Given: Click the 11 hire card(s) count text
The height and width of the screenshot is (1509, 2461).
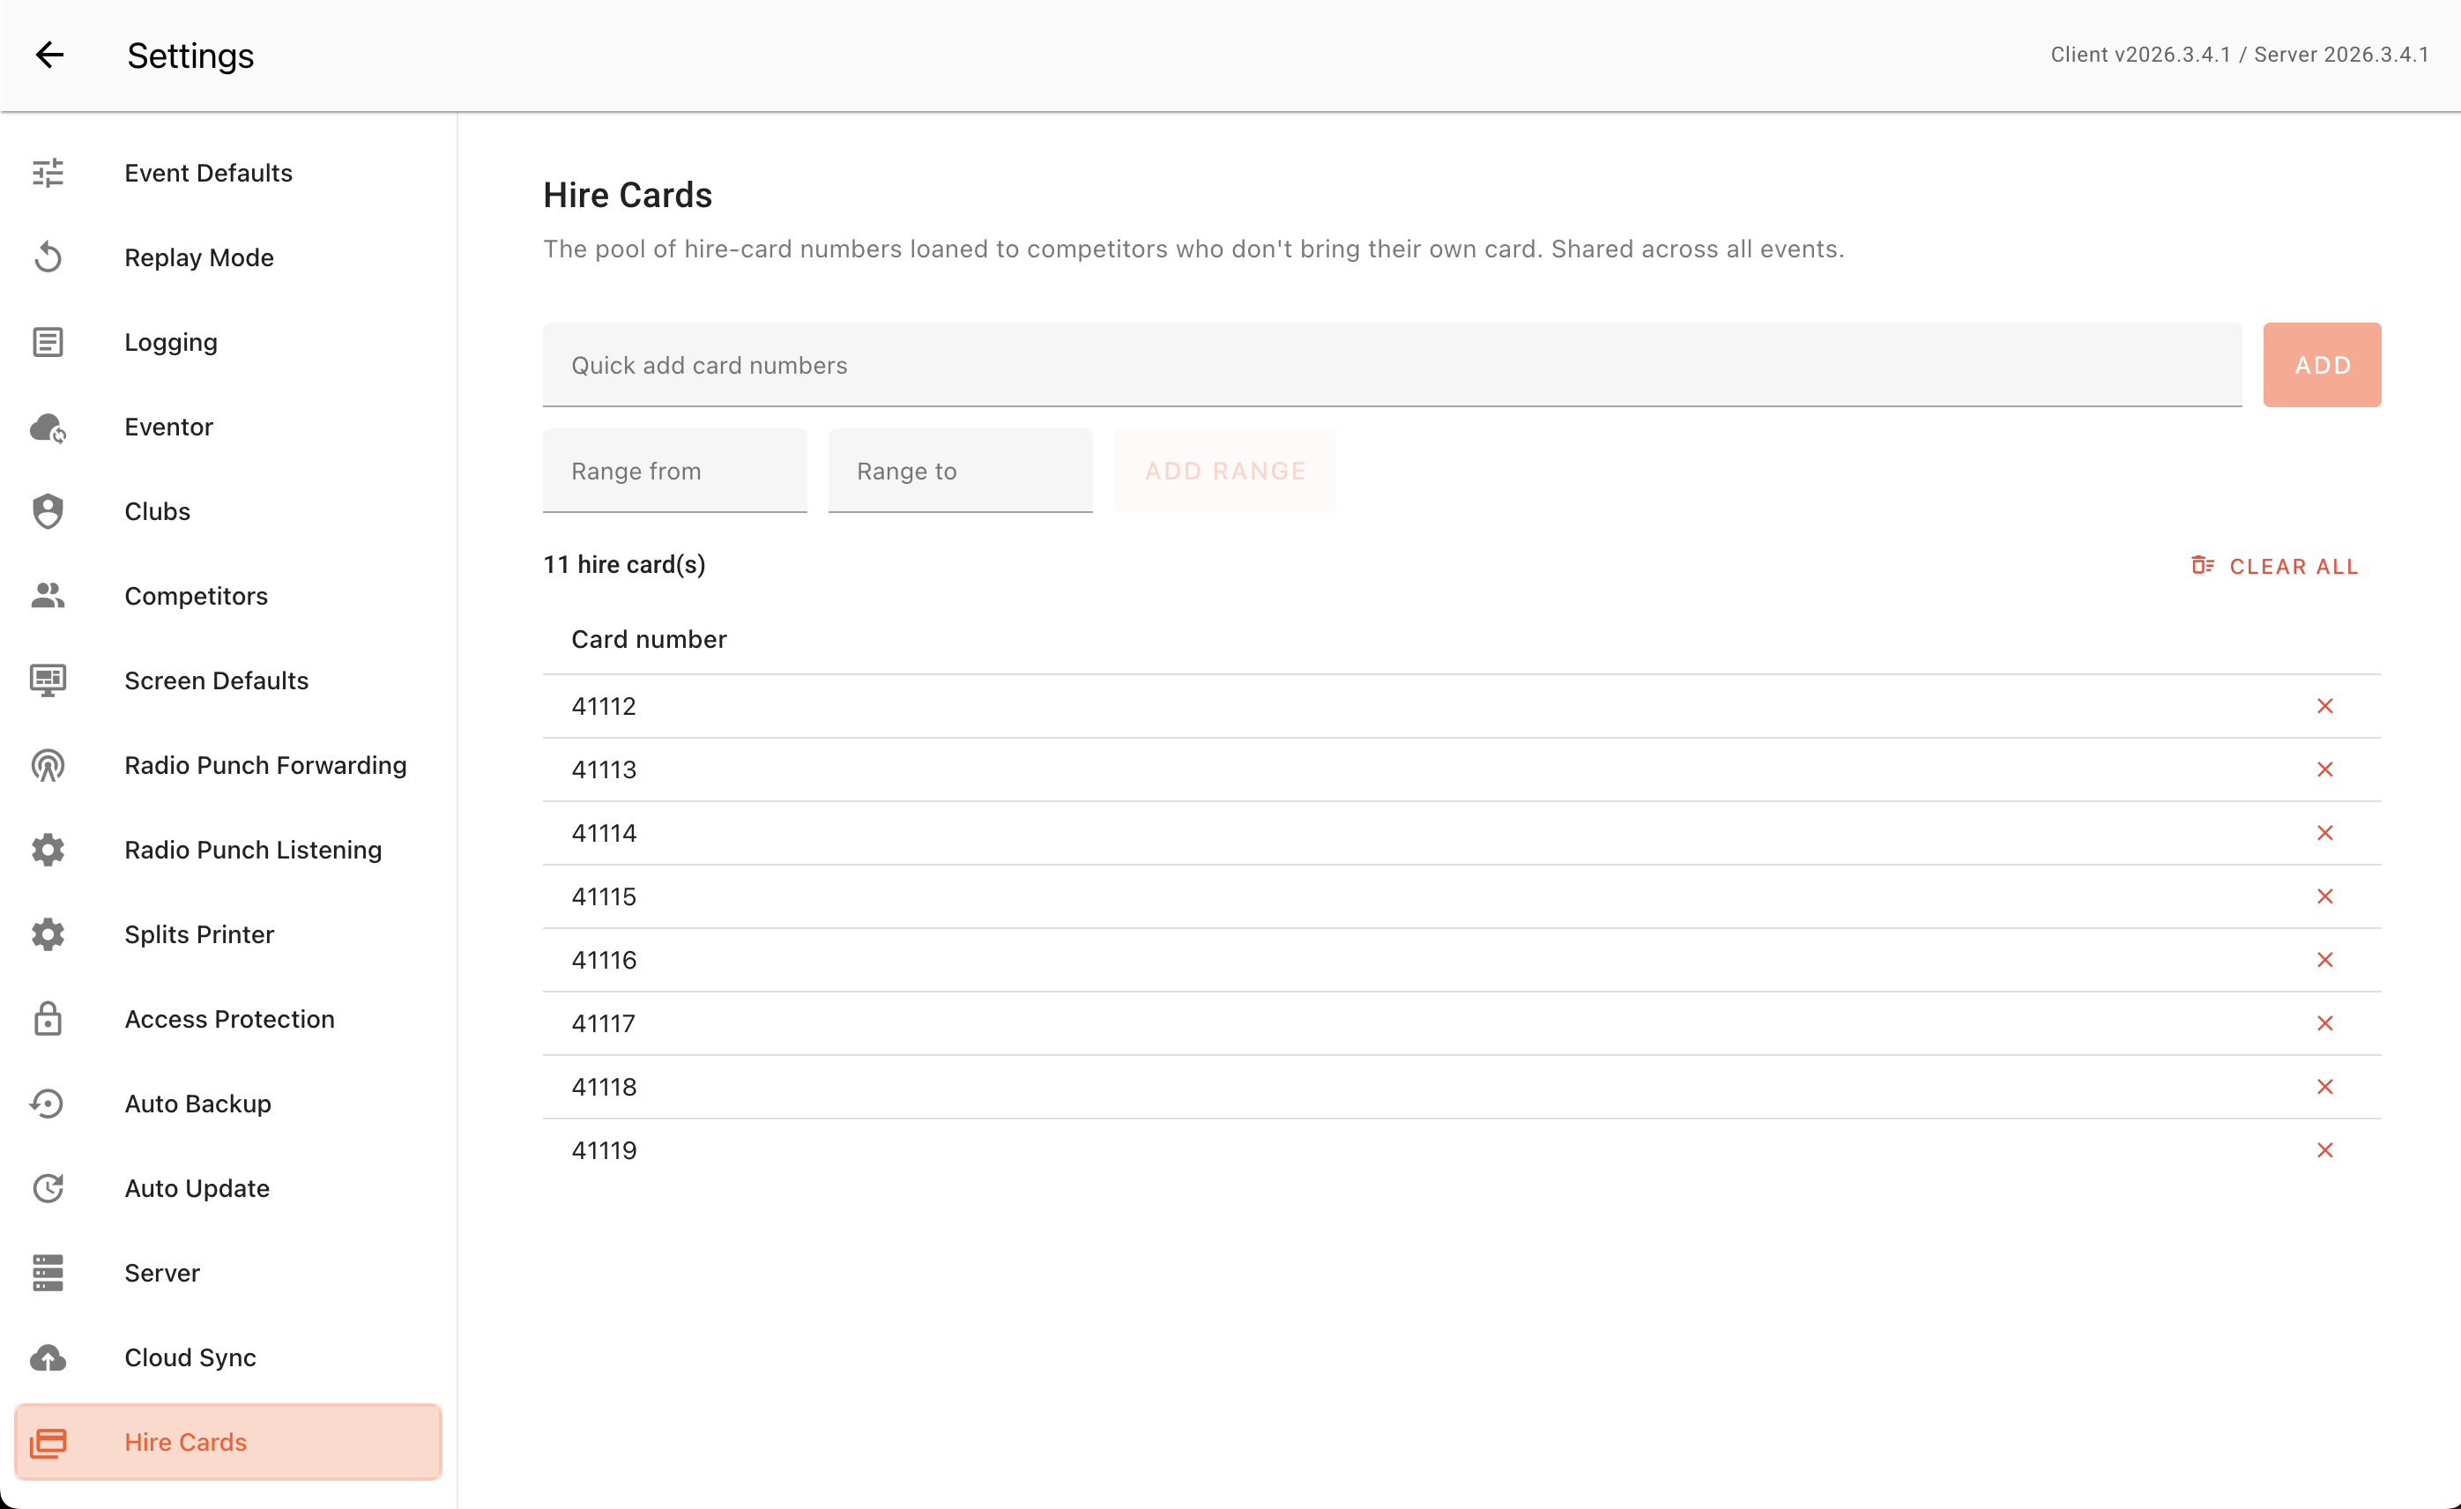Looking at the screenshot, I should coord(624,565).
